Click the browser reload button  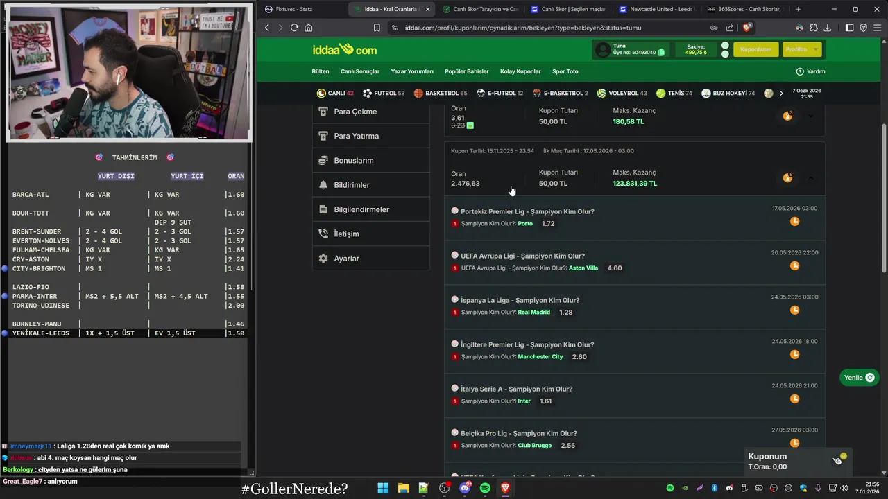(x=294, y=28)
